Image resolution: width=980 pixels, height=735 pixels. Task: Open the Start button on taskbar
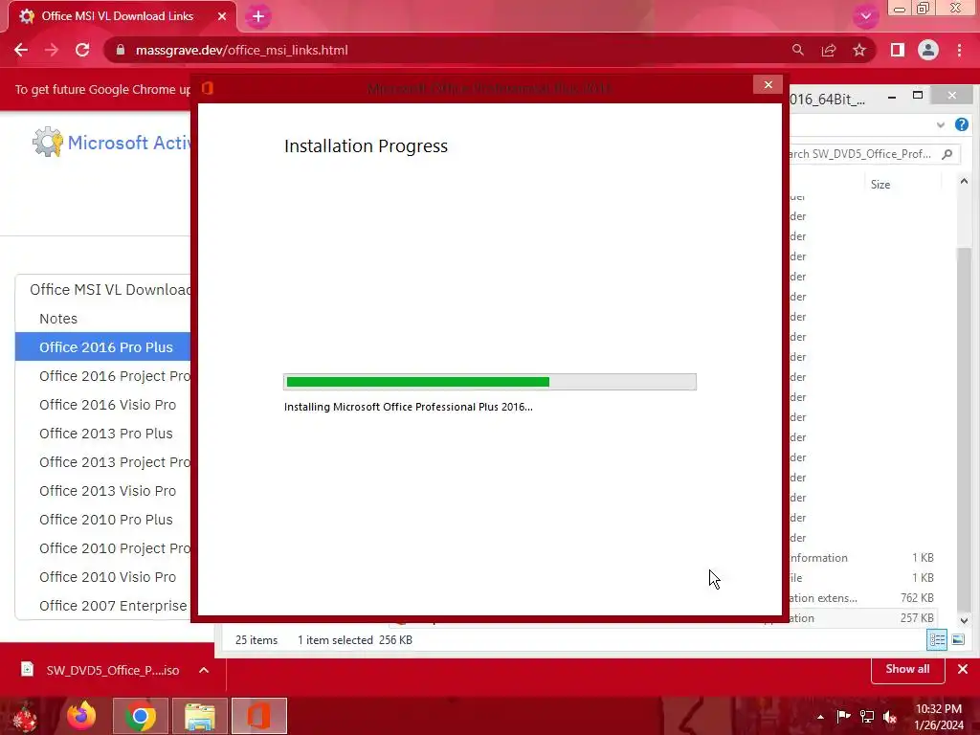coord(26,716)
